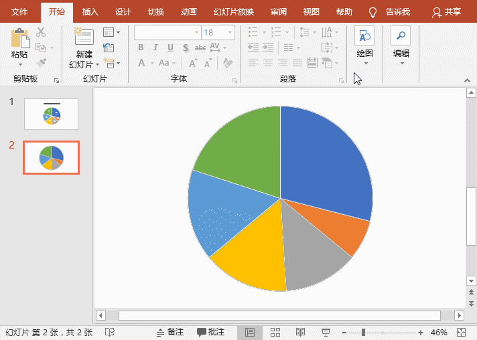Image resolution: width=477 pixels, height=340 pixels.
Task: Click the Share button
Action: pyautogui.click(x=446, y=12)
